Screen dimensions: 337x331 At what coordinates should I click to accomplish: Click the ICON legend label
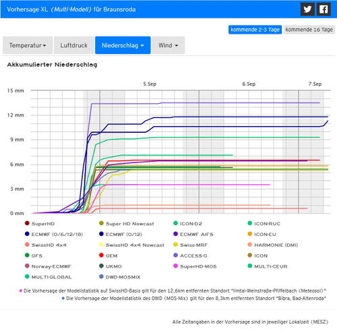pyautogui.click(x=261, y=255)
